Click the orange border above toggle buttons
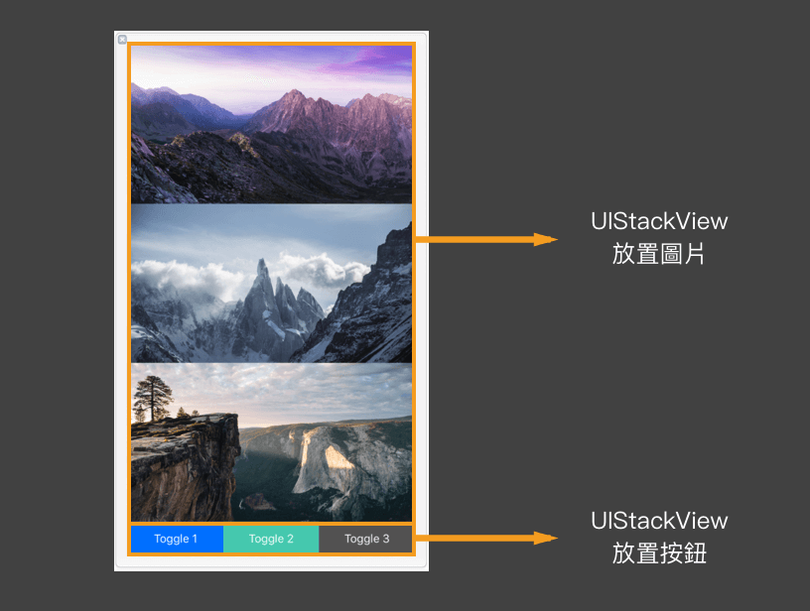810x611 pixels. [x=271, y=524]
